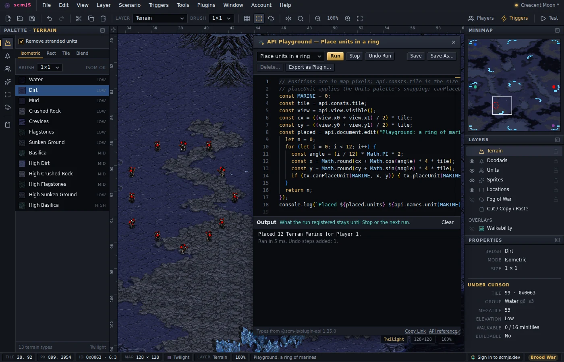Click the magnifier search icon
This screenshot has width=564, height=362.
click(x=301, y=19)
